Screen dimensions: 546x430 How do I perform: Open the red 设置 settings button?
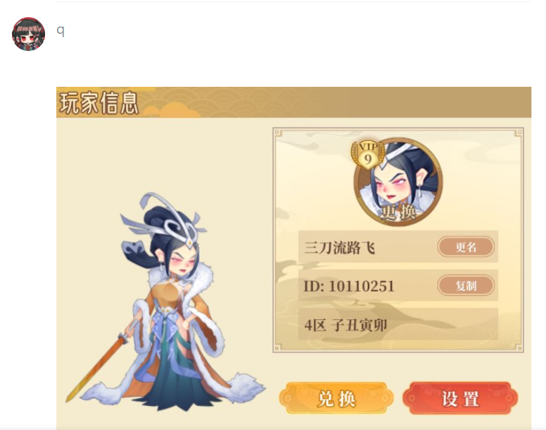click(x=461, y=398)
